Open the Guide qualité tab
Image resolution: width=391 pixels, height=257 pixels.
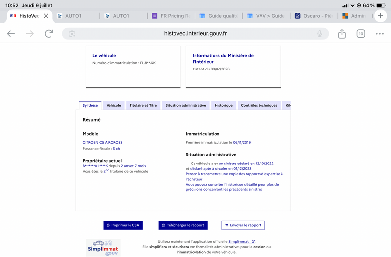[x=219, y=16]
